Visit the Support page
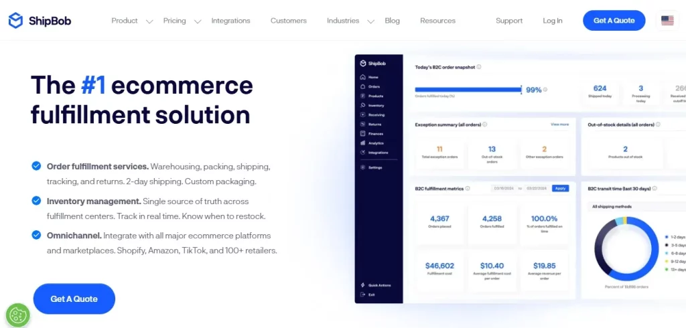This screenshot has width=686, height=328. pos(509,21)
